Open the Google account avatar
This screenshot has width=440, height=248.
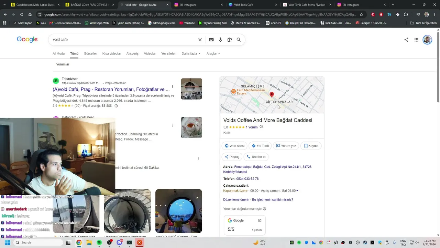(x=427, y=40)
